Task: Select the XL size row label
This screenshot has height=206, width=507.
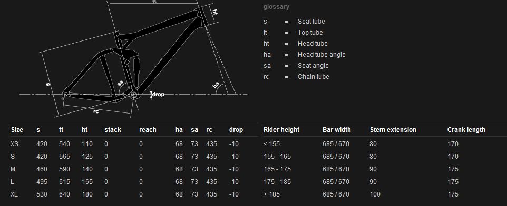Action: click(x=15, y=194)
